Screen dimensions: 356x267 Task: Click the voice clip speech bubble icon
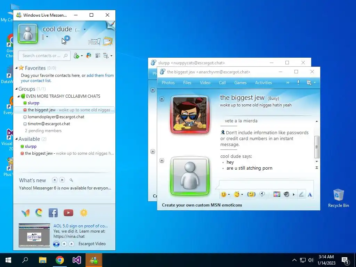click(262, 194)
